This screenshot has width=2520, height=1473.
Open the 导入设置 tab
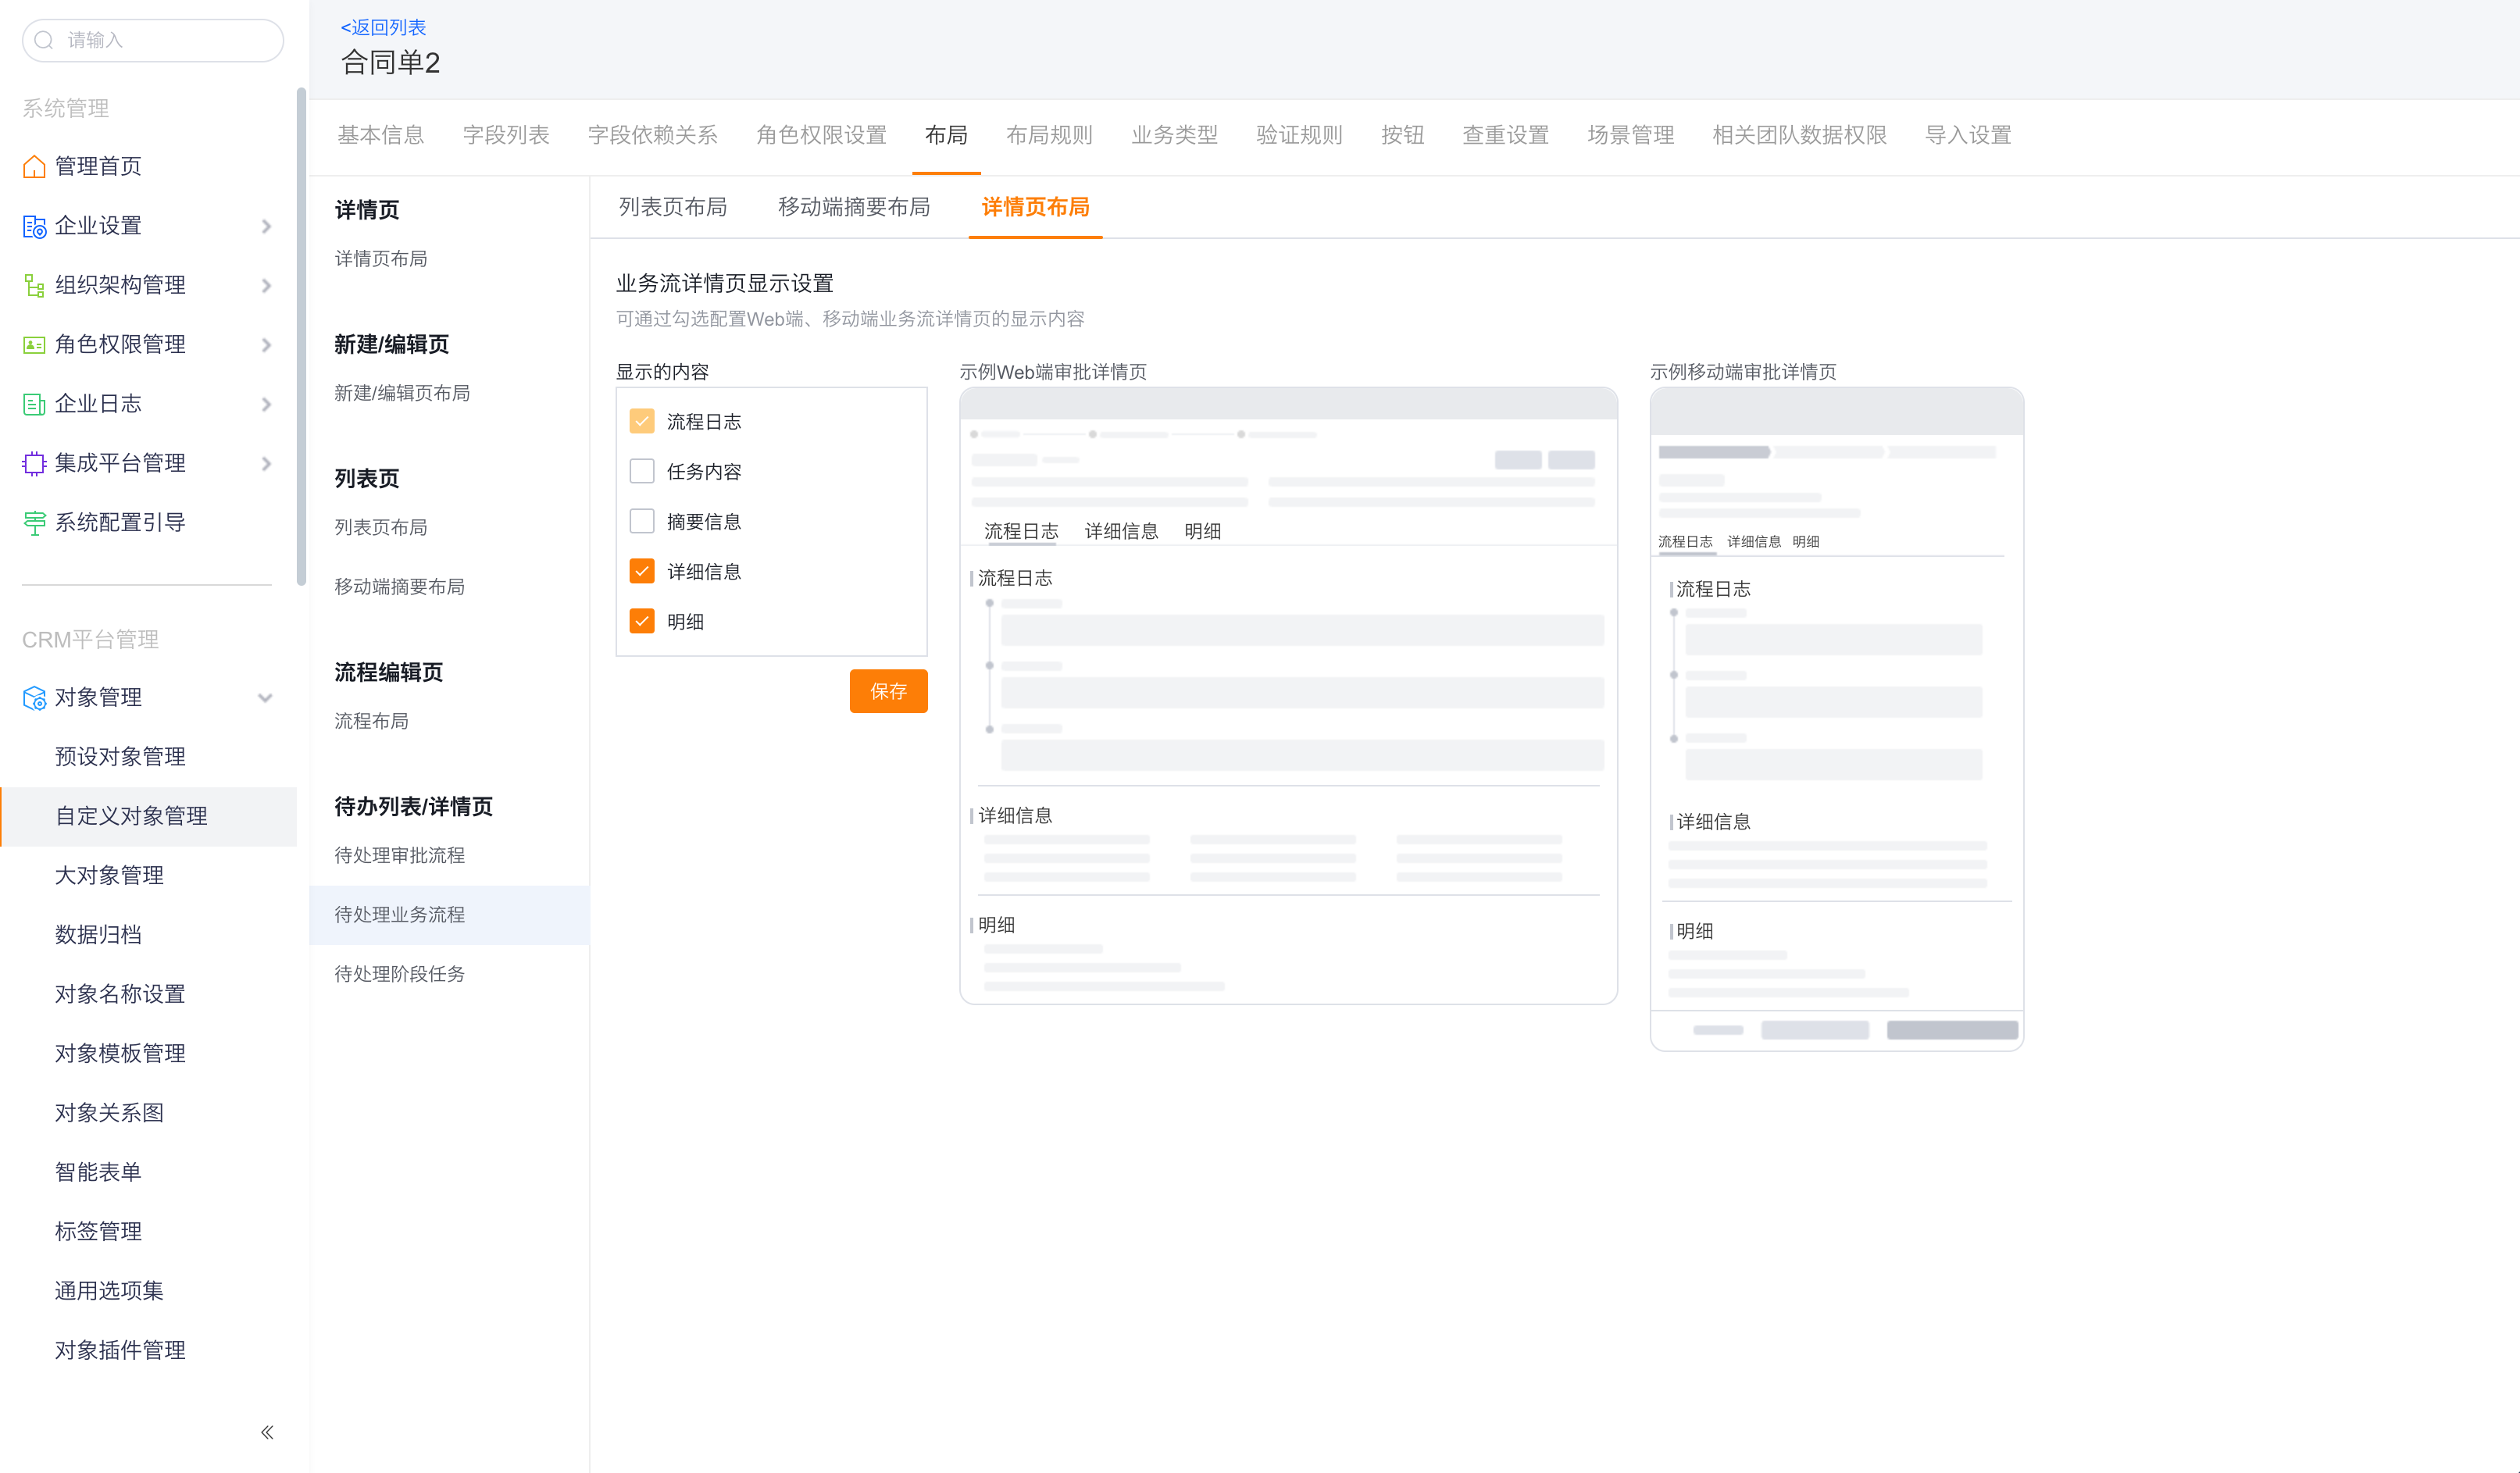coord(1968,135)
